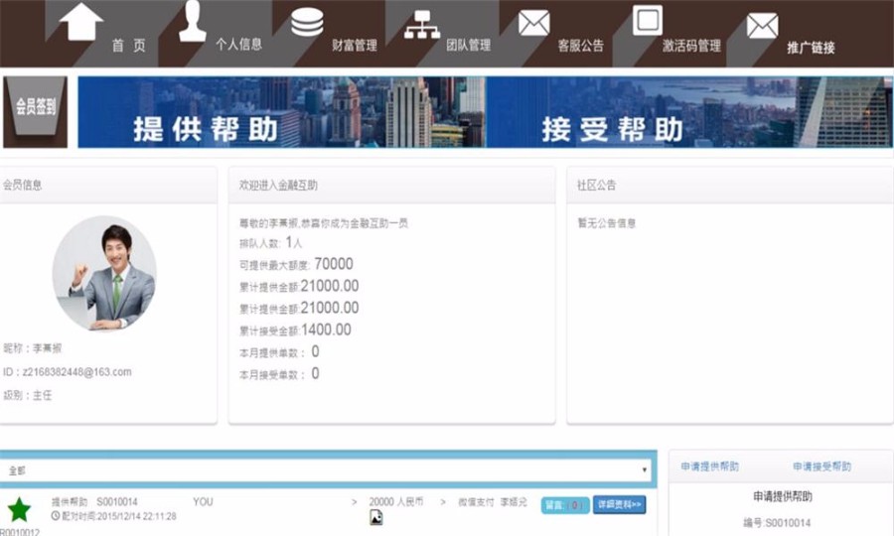Open the 团队管理 menu item
The height and width of the screenshot is (536, 894).
tap(469, 45)
